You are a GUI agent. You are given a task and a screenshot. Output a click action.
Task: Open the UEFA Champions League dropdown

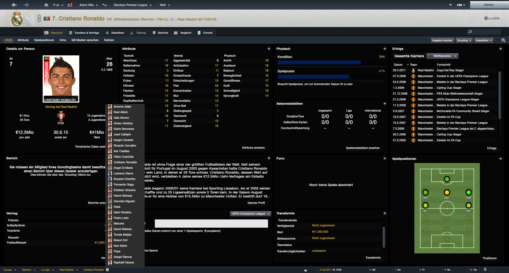(251, 214)
